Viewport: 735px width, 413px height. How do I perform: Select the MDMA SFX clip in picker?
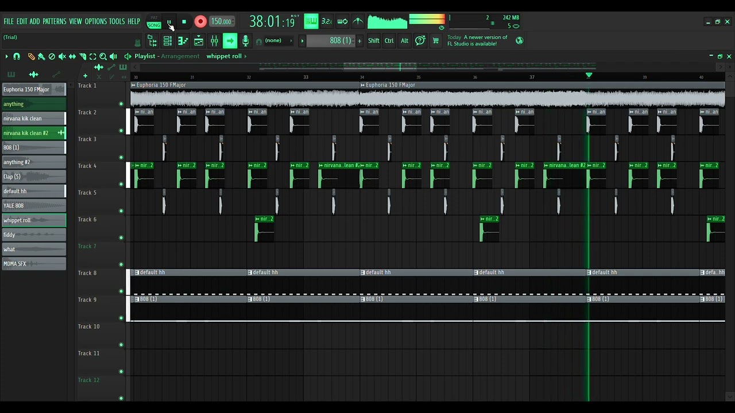(x=34, y=264)
